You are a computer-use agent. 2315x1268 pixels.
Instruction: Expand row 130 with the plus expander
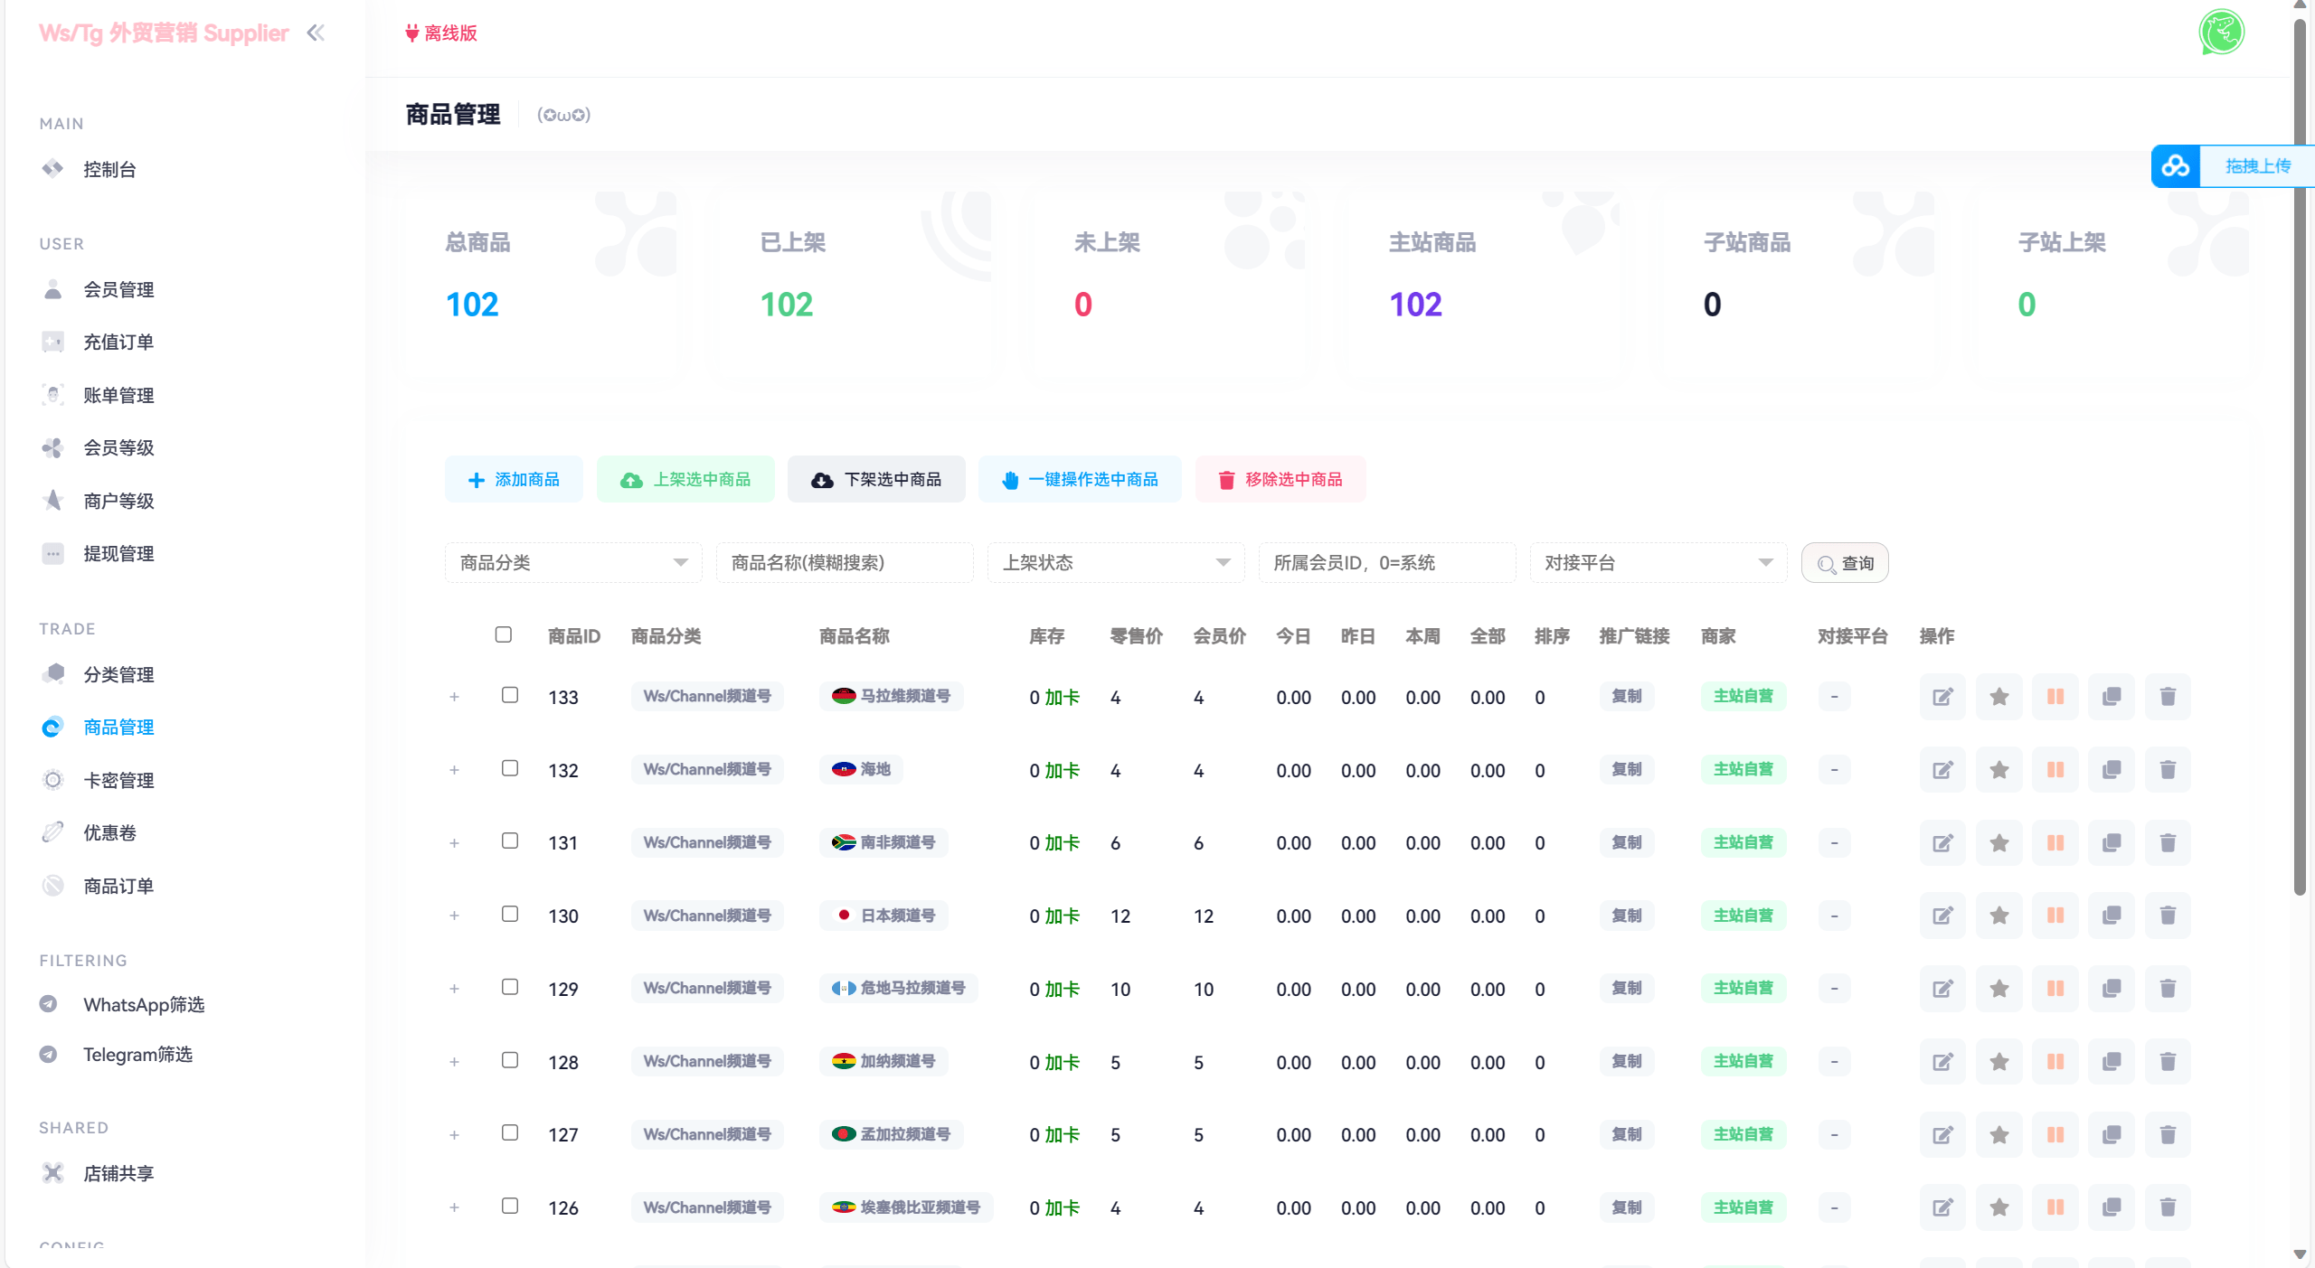click(x=455, y=915)
